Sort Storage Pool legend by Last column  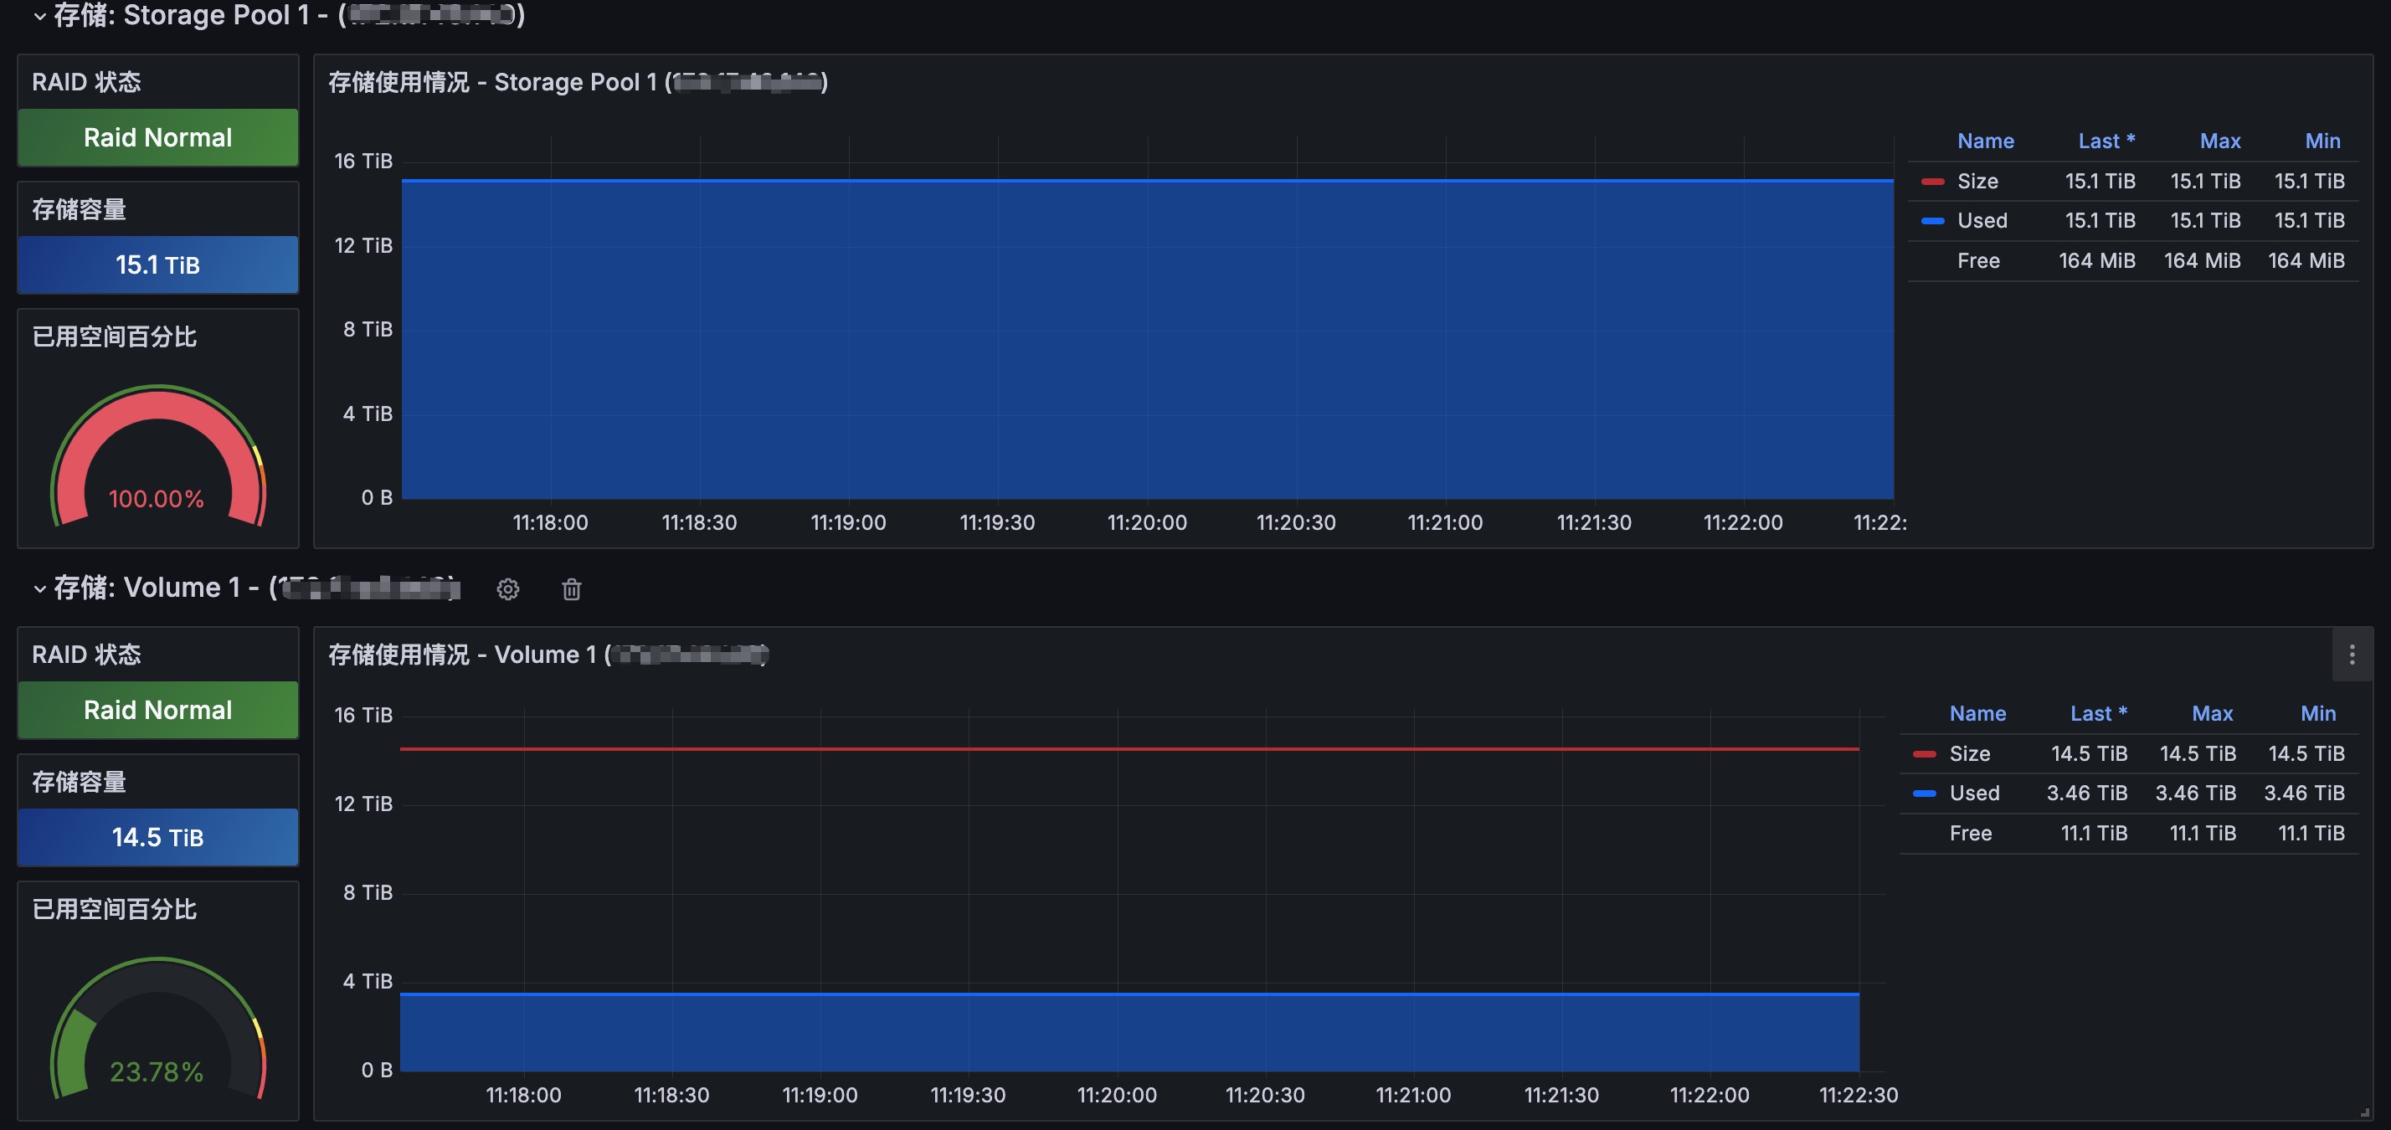point(2106,141)
